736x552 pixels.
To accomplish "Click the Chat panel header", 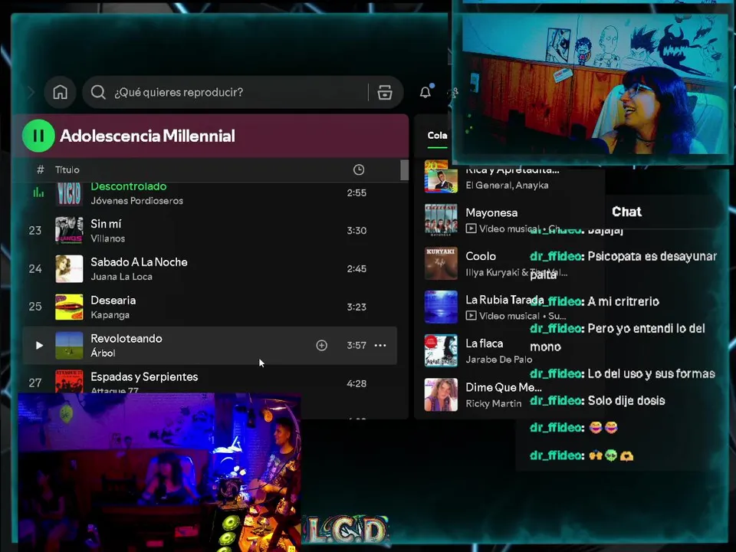I will pos(626,212).
